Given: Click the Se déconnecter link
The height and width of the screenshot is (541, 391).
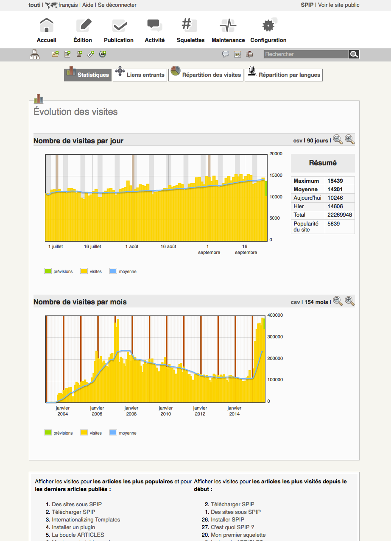Looking at the screenshot, I should click(117, 5).
